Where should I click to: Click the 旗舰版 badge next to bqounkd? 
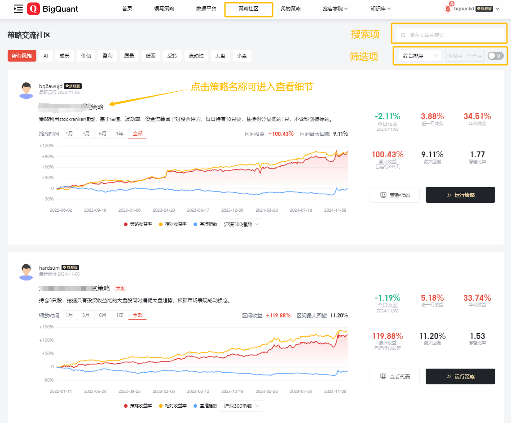[x=484, y=9]
